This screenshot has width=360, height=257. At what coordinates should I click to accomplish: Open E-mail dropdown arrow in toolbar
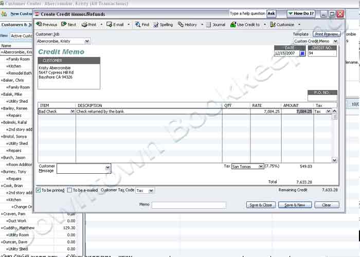click(x=129, y=24)
